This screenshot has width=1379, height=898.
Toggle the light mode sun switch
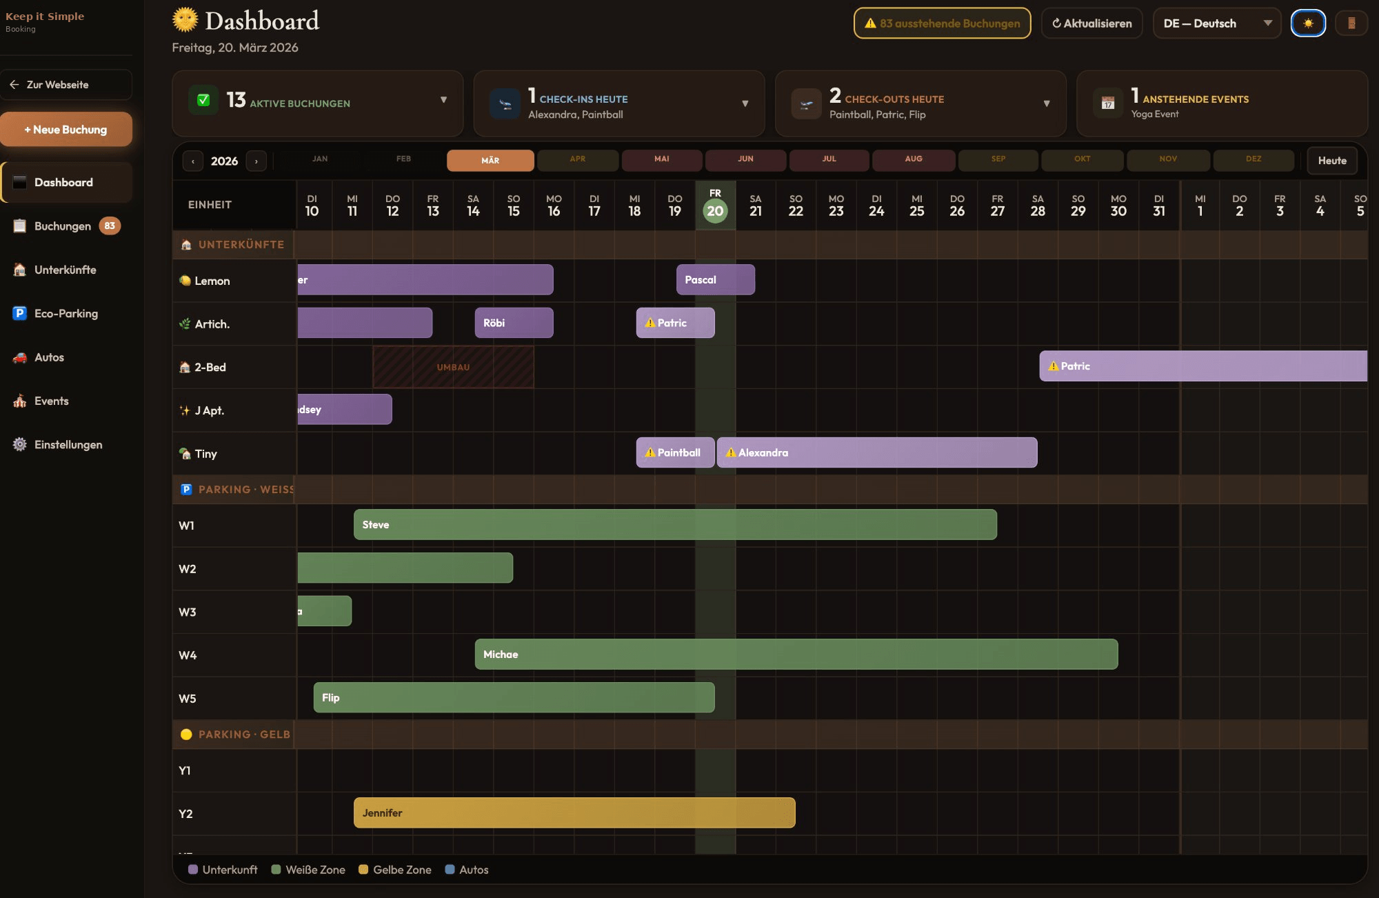pos(1308,23)
